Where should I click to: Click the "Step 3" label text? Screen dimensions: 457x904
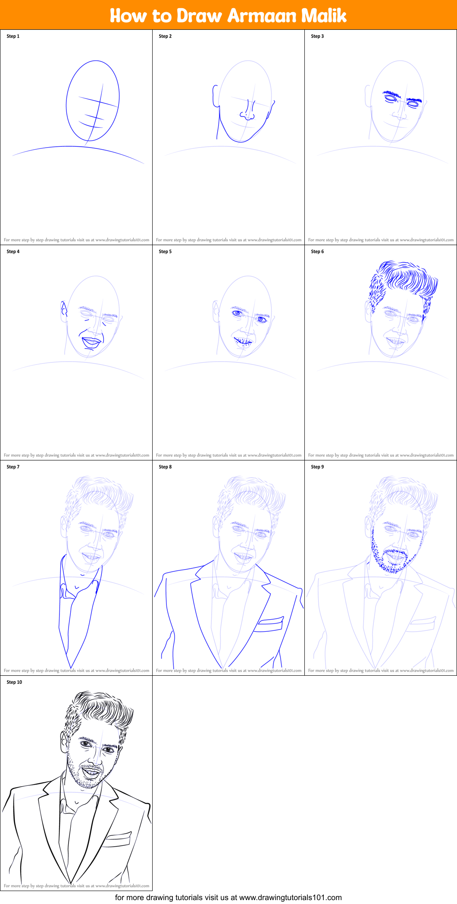coord(317,36)
